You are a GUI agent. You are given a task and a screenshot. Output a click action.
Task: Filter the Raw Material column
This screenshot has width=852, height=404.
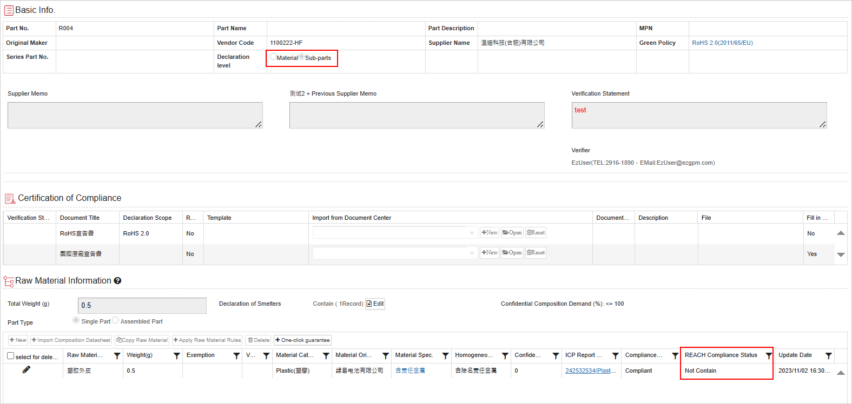click(x=117, y=355)
